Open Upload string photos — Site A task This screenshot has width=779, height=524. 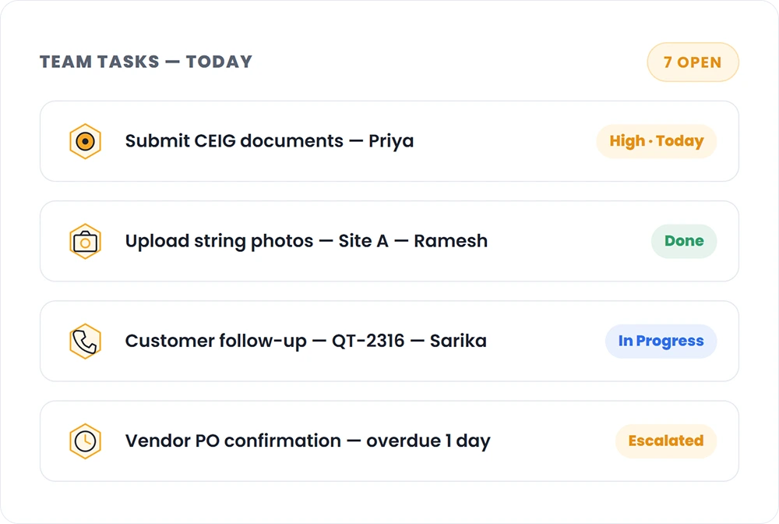306,241
